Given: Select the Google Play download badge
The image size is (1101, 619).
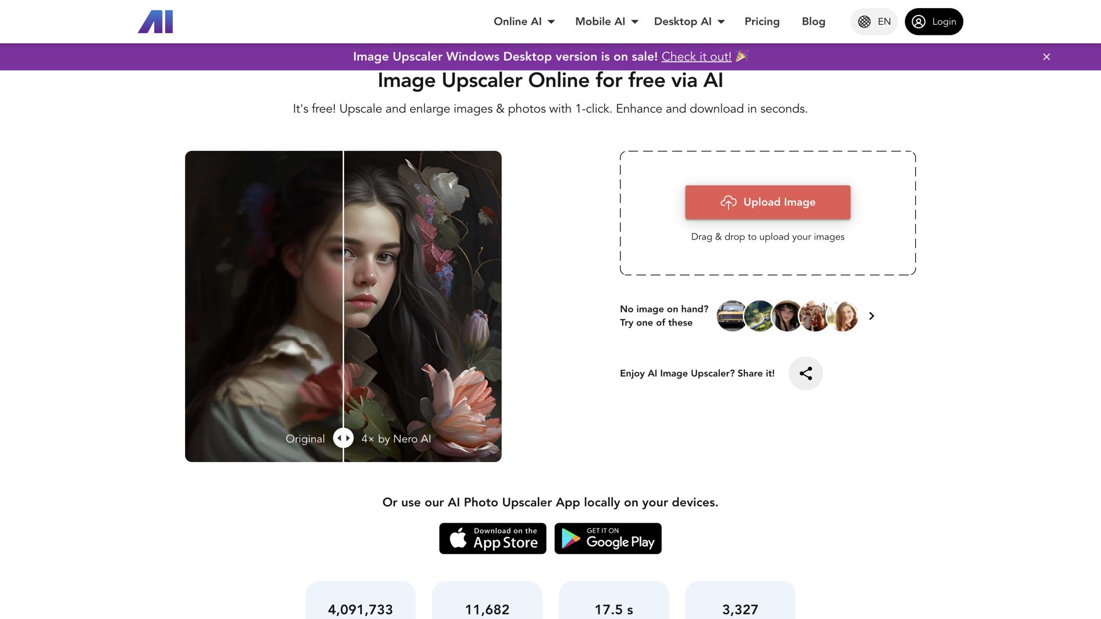Looking at the screenshot, I should point(607,538).
